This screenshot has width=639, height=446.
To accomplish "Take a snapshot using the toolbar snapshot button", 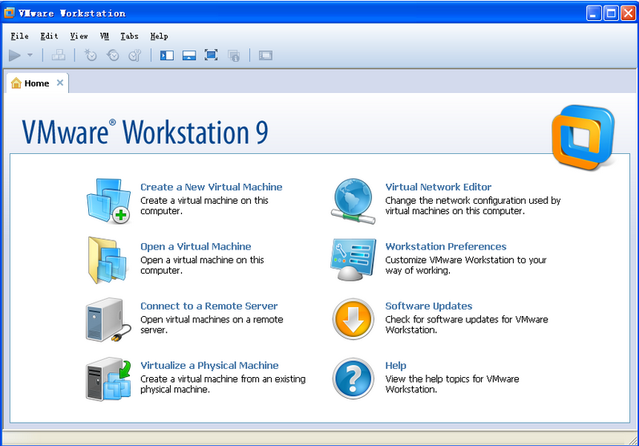I will (91, 55).
